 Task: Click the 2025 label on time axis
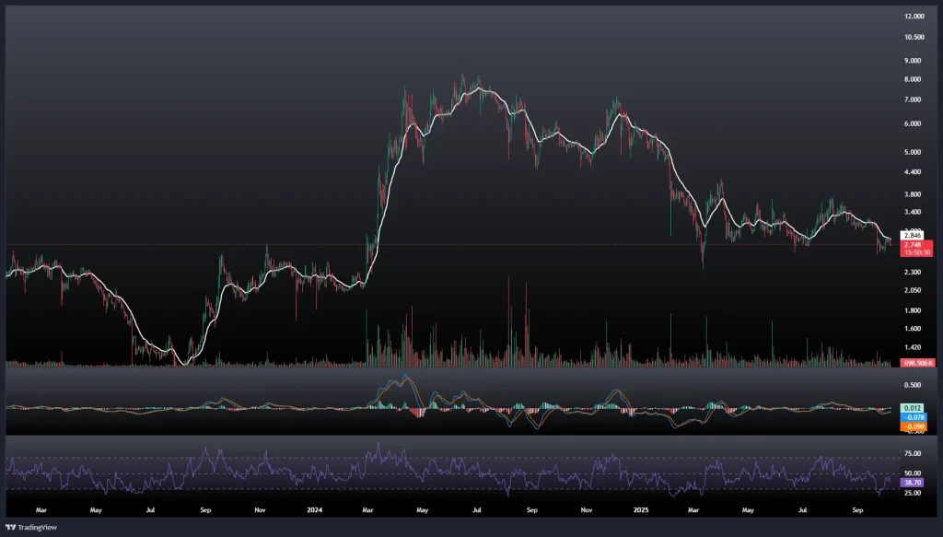point(641,508)
